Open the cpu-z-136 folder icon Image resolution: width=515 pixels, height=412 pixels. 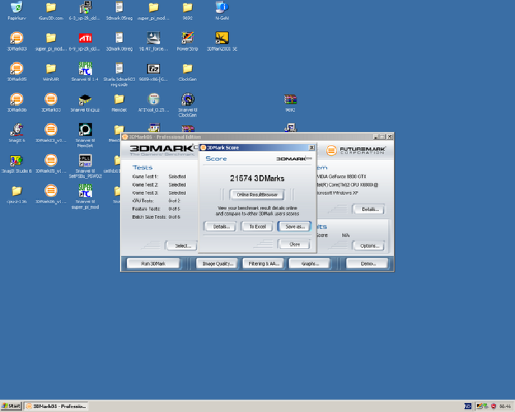click(x=16, y=194)
